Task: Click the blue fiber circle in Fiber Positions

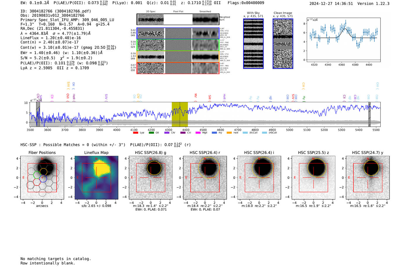Action: pyautogui.click(x=43, y=178)
